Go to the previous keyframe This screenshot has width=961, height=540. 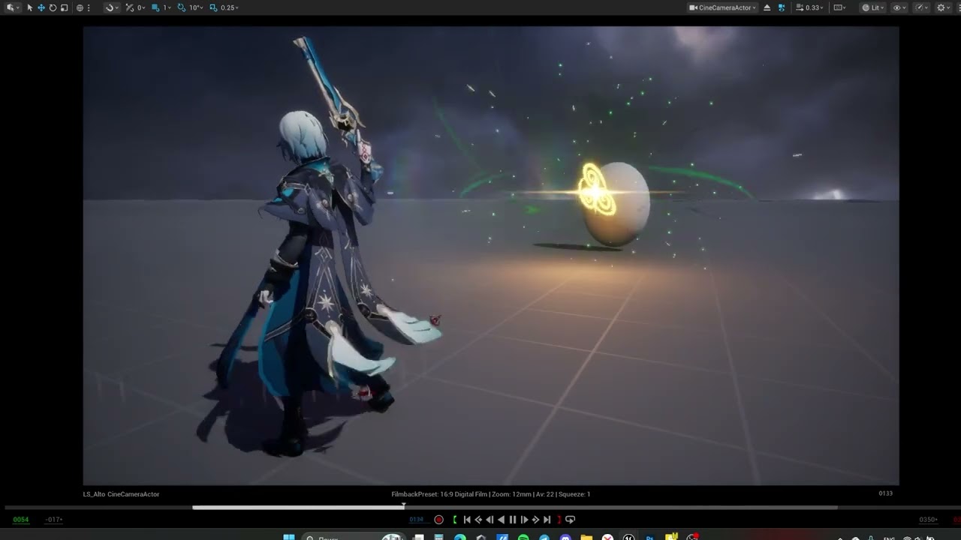(478, 520)
